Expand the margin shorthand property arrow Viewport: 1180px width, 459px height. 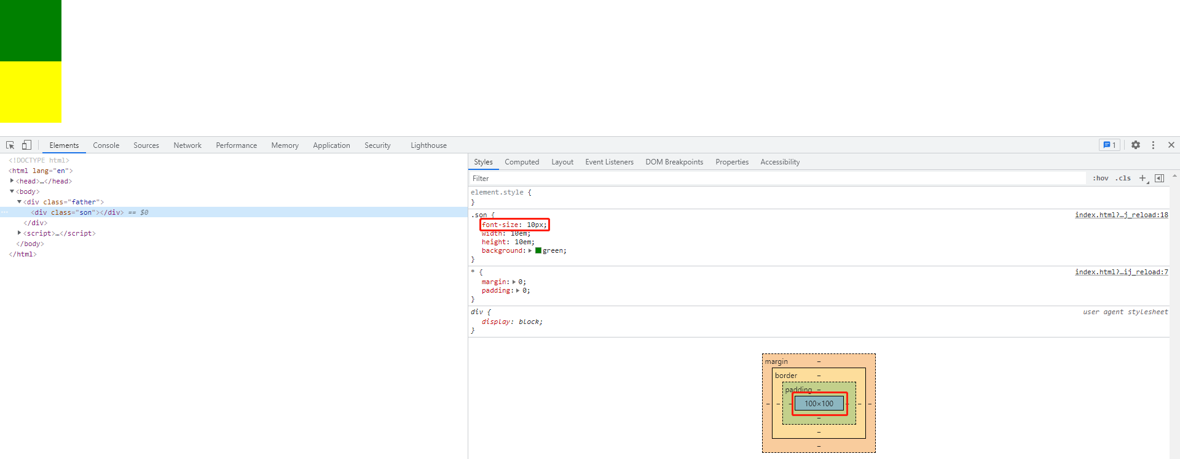(514, 282)
